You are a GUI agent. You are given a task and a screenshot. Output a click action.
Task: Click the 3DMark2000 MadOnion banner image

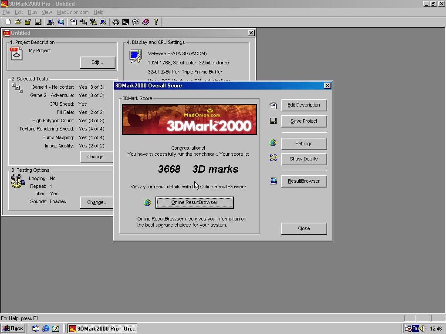pyautogui.click(x=189, y=119)
